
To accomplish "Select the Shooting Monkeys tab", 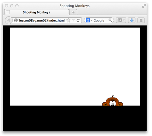I will 36,12.
